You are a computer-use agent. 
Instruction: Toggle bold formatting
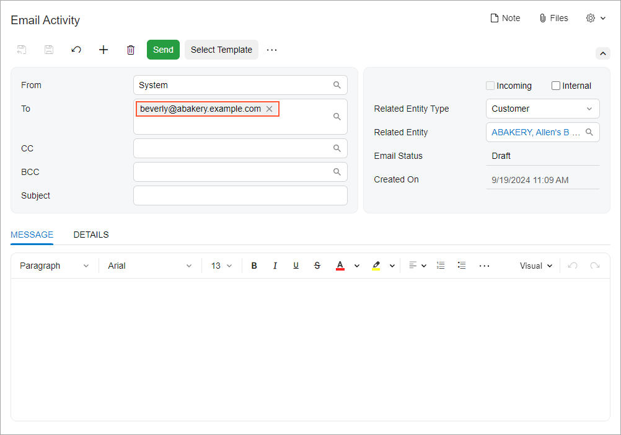click(x=254, y=266)
